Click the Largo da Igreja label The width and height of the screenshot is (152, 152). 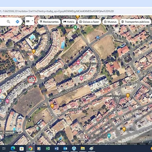(x=128, y=84)
